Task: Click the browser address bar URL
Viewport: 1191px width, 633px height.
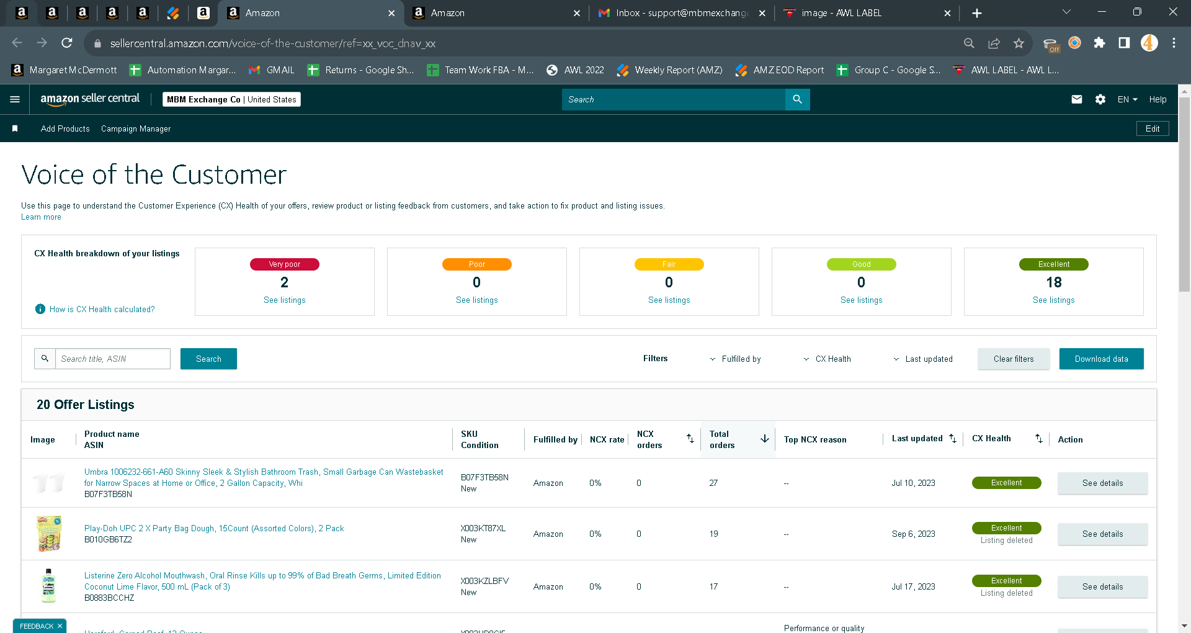Action: pyautogui.click(x=273, y=43)
